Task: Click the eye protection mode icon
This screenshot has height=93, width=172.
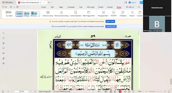Action: [x=99, y=91]
